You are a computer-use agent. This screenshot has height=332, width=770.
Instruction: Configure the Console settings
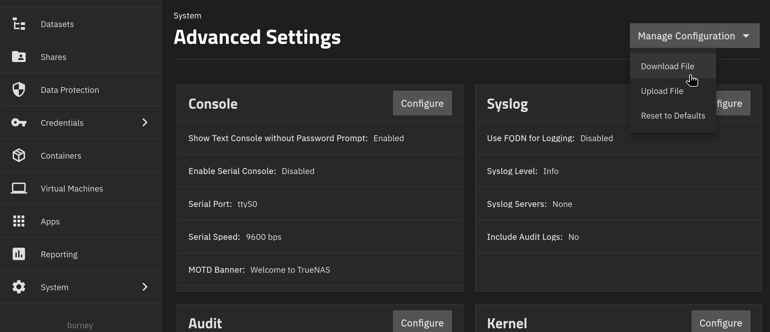(422, 103)
